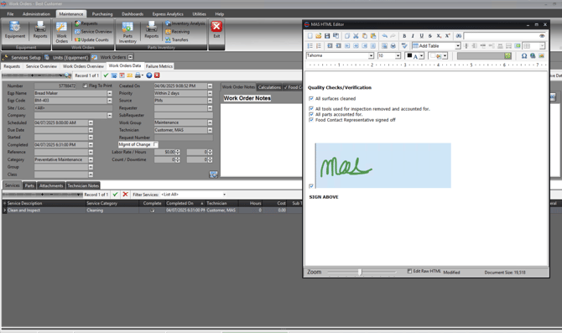This screenshot has height=333, width=562.
Task: Switch to Failure Metrics tab
Action: [x=159, y=66]
